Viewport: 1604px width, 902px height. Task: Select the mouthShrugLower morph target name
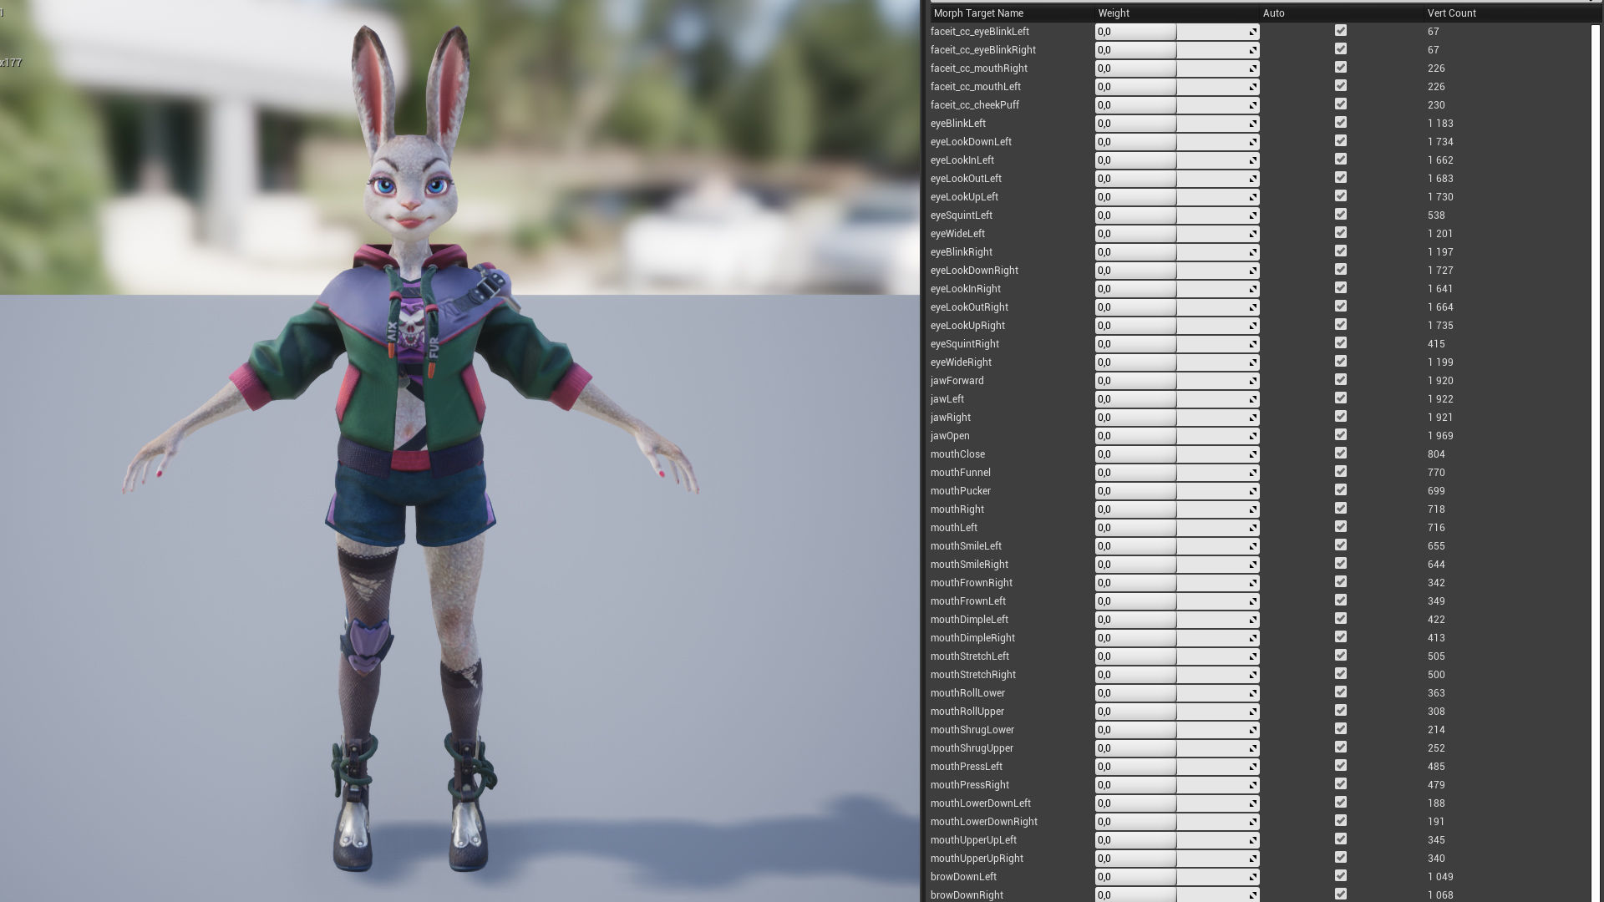[972, 730]
